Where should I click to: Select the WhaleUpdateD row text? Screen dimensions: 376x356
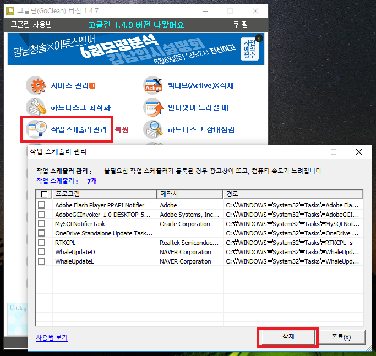pos(75,252)
